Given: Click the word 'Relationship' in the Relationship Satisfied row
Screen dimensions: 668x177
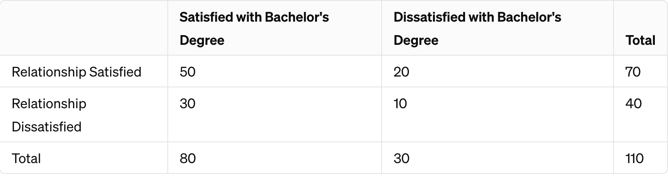Looking at the screenshot, I should coord(49,72).
